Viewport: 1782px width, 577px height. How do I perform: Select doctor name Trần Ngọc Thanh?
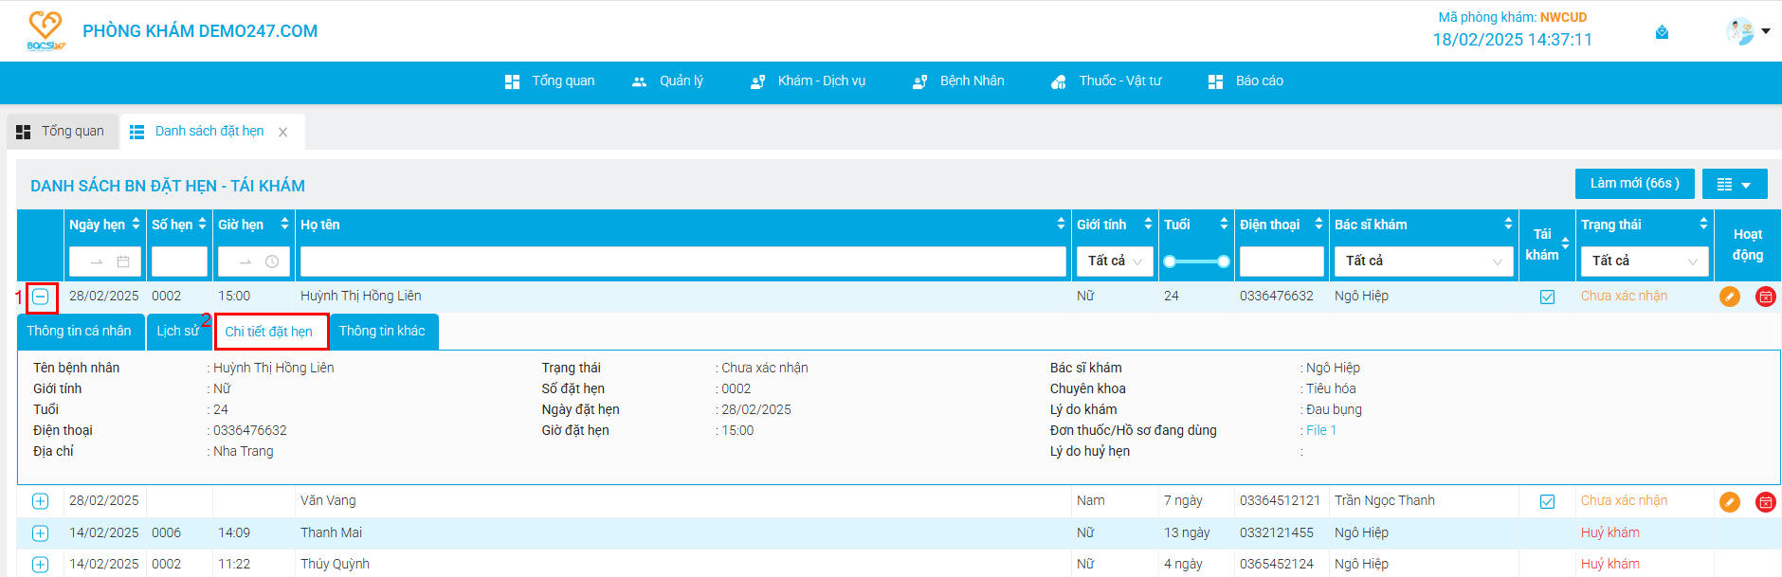click(x=1385, y=501)
